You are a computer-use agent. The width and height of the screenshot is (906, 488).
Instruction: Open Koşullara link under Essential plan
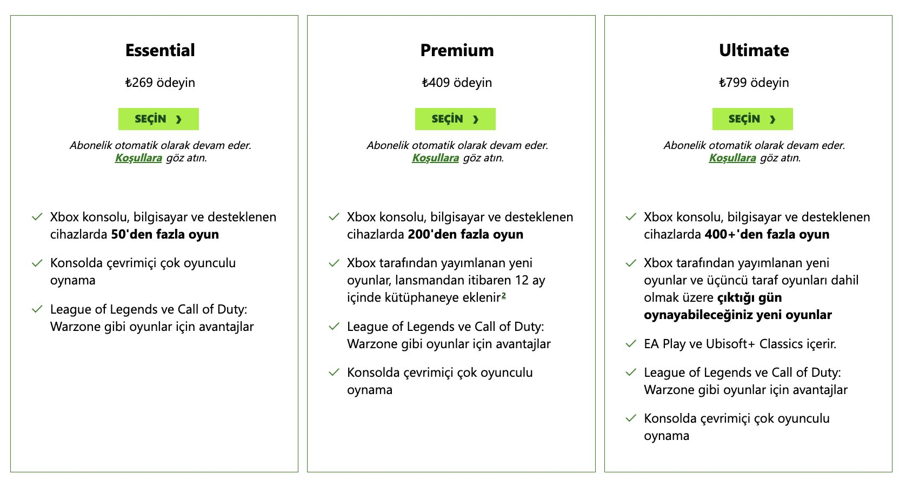click(x=138, y=158)
